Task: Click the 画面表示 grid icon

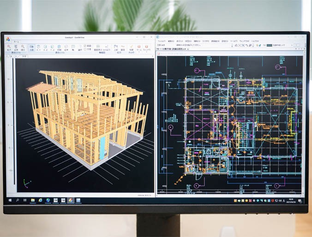Action: 98,47
